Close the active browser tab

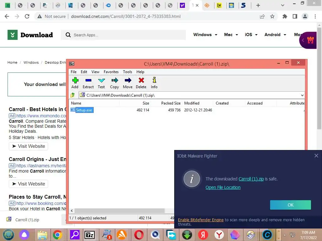[197, 5]
